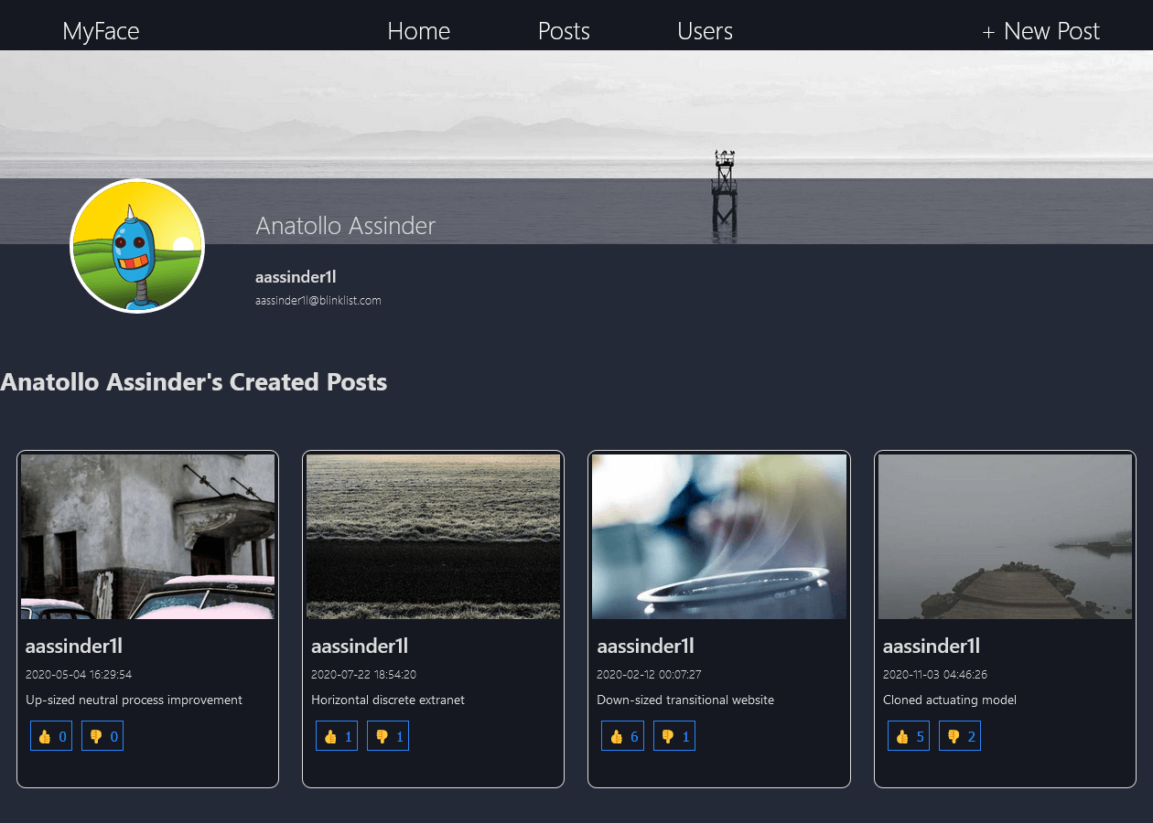Create a new post via + New Post
Screen dimensions: 1153x823
tap(1040, 31)
